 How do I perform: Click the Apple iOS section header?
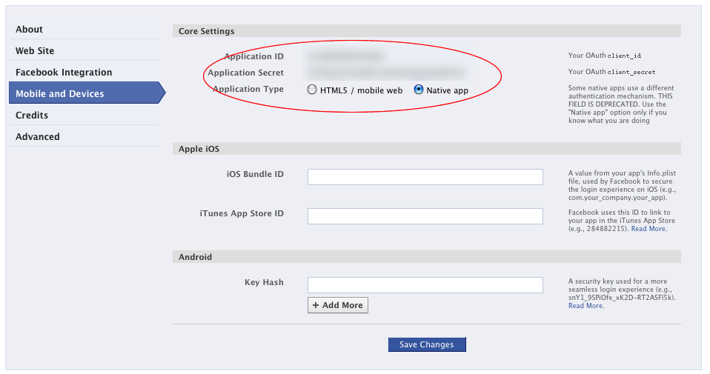tap(427, 149)
